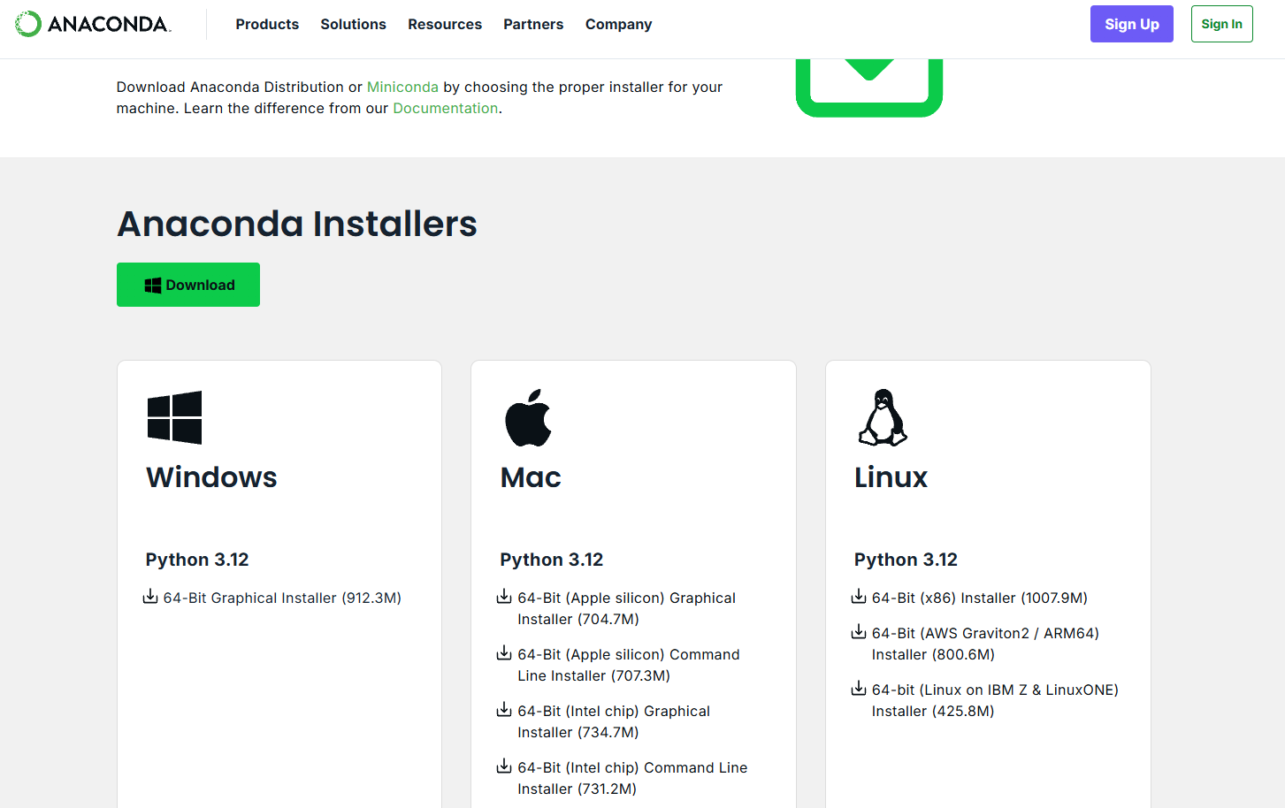Click Python 3.12 label in Mac card

pyautogui.click(x=552, y=560)
